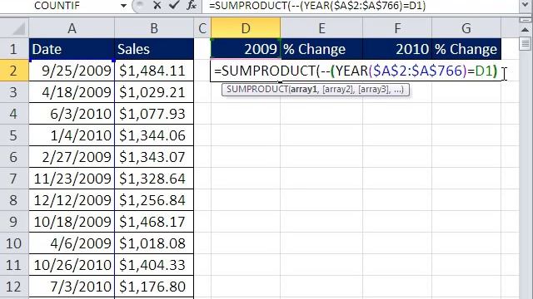
Task: Select column D header
Action: coord(246,28)
